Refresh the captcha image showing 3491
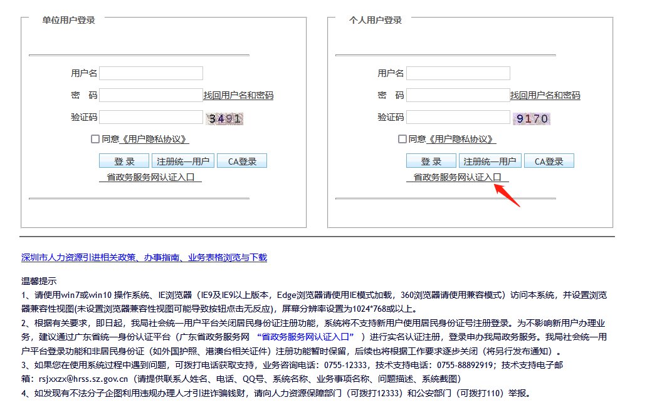 [224, 119]
